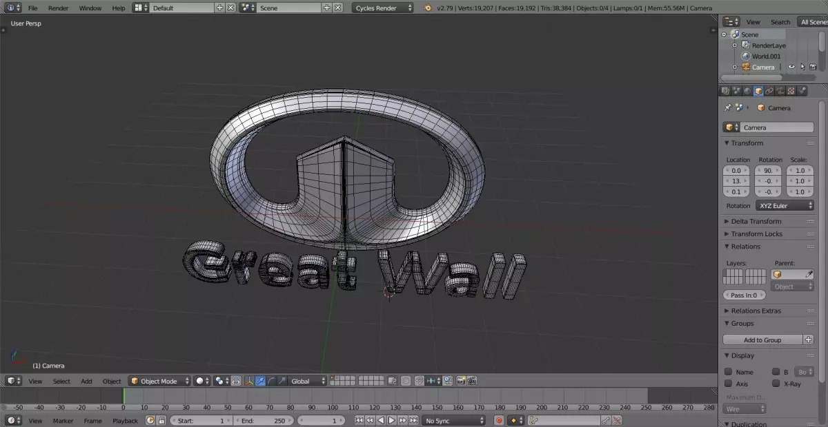Click the active keying set field
This screenshot has height=427, width=828.
(x=564, y=421)
